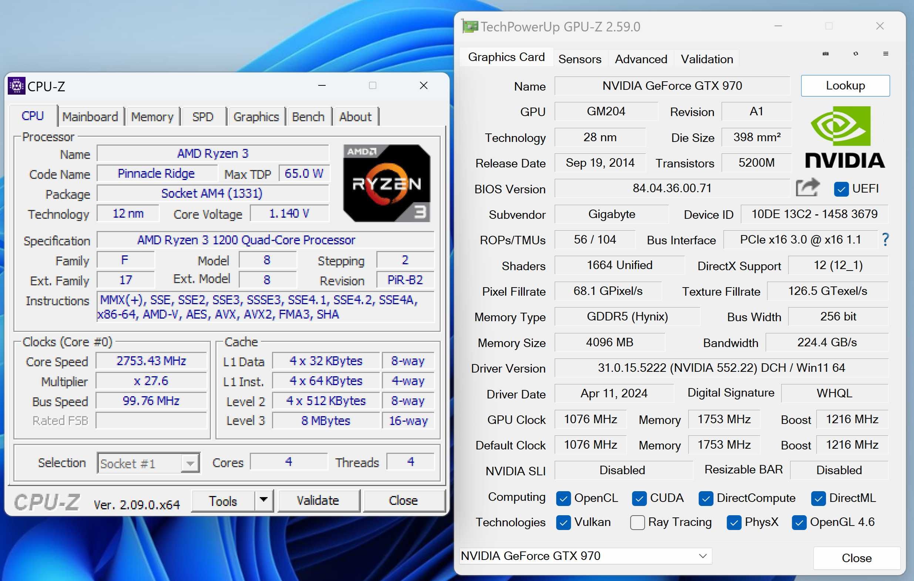Minimize the GPU-Z window

click(778, 26)
